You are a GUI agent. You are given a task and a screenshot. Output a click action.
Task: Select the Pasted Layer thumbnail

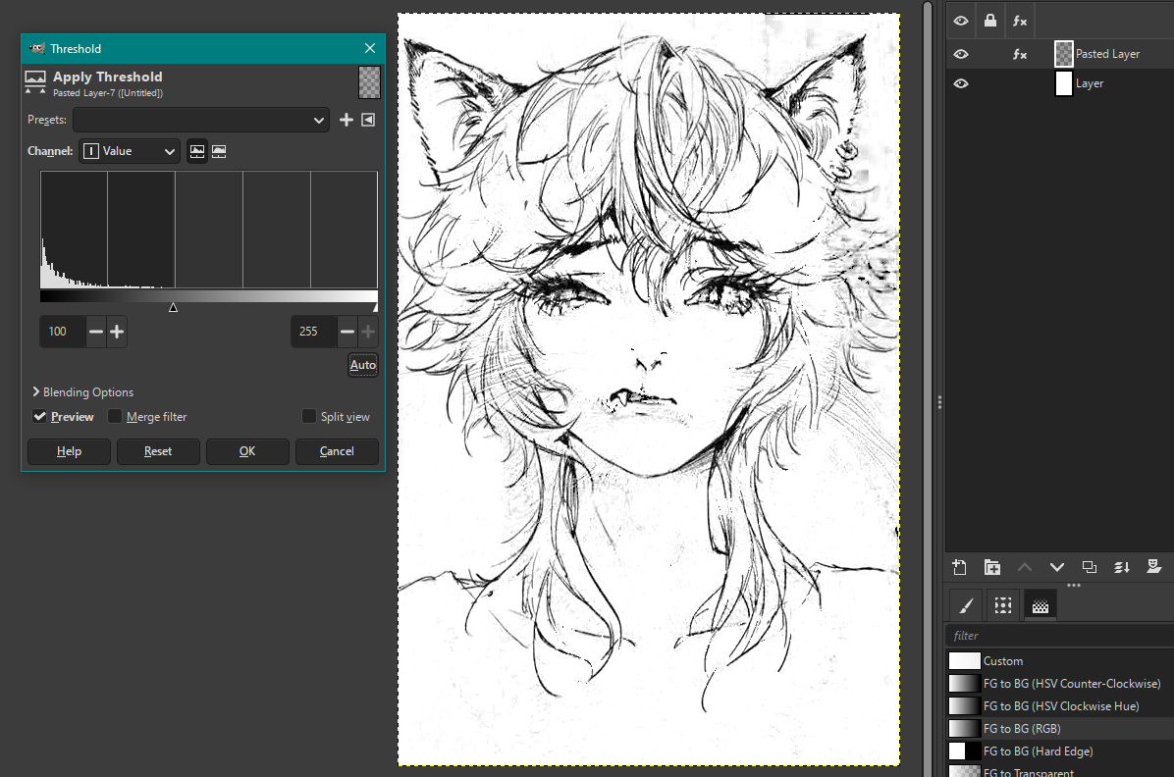1063,54
